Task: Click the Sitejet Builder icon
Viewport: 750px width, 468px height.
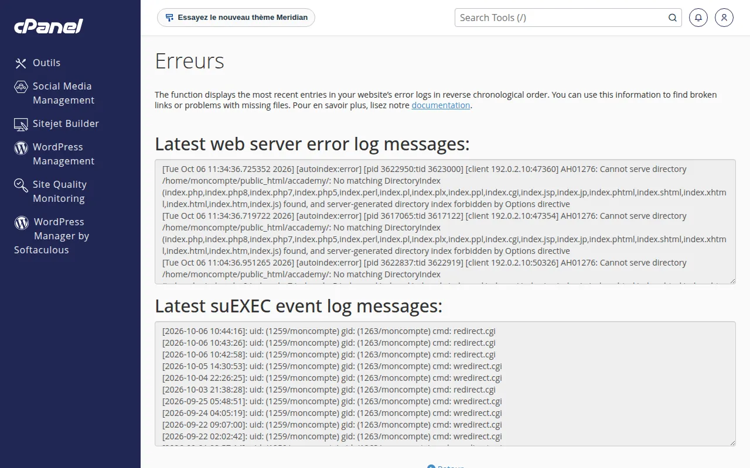Action: click(21, 124)
